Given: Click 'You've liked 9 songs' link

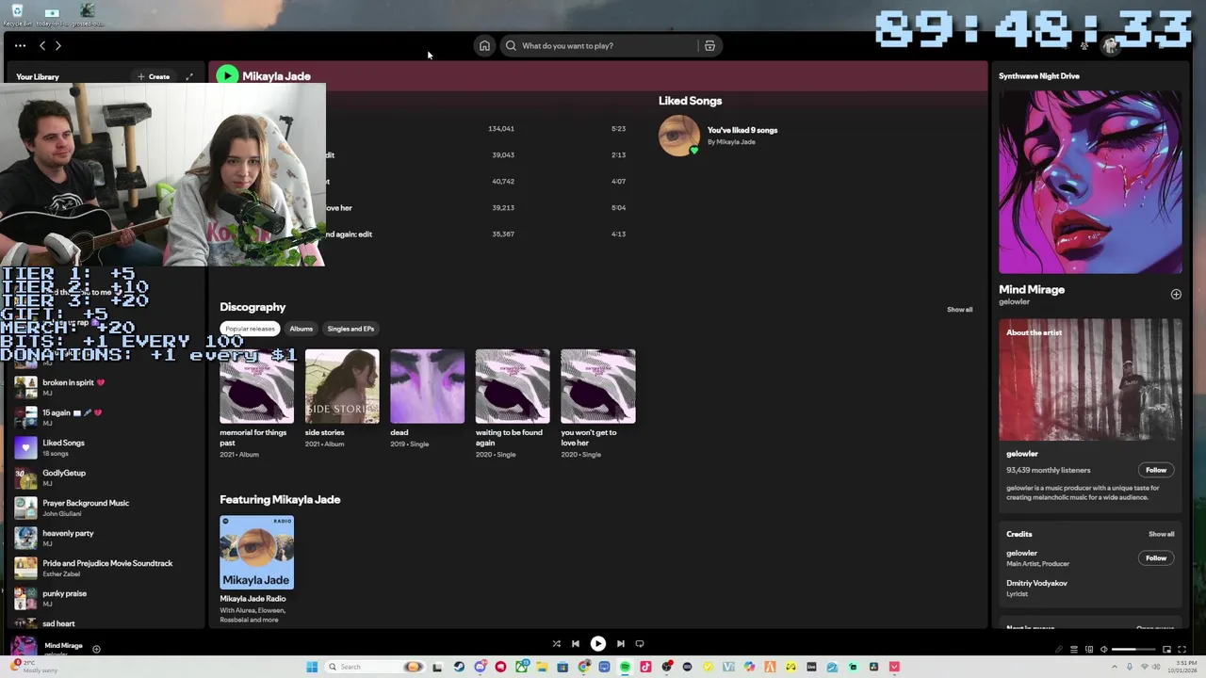Looking at the screenshot, I should 742,130.
